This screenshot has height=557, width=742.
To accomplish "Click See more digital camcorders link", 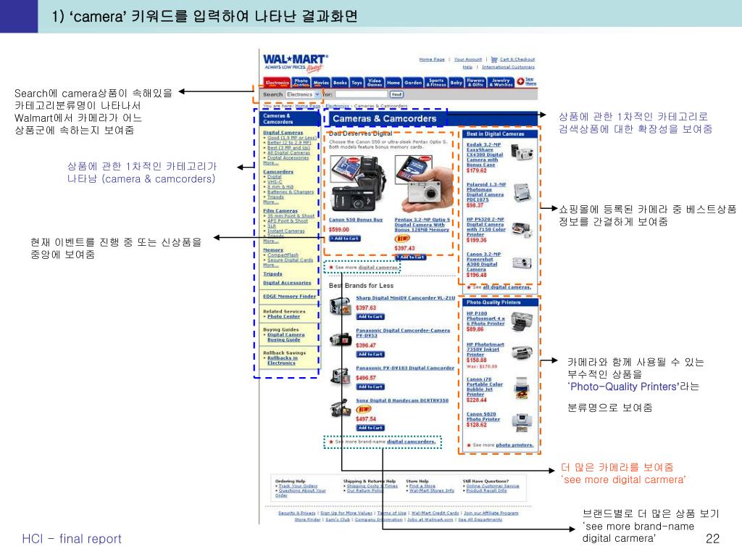I will [412, 442].
